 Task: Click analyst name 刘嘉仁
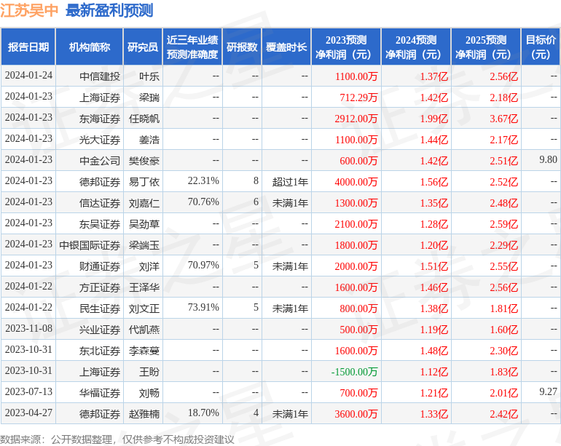pos(144,203)
